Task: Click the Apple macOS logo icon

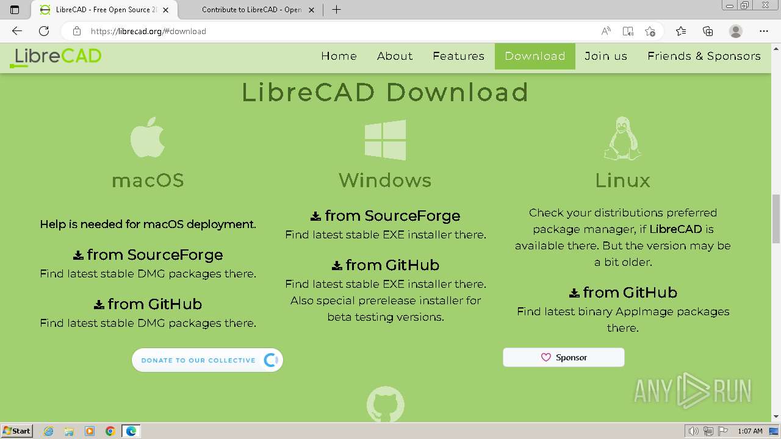Action: 148,138
